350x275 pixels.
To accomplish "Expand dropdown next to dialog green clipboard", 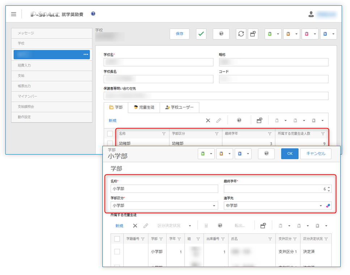I will pos(211,154).
